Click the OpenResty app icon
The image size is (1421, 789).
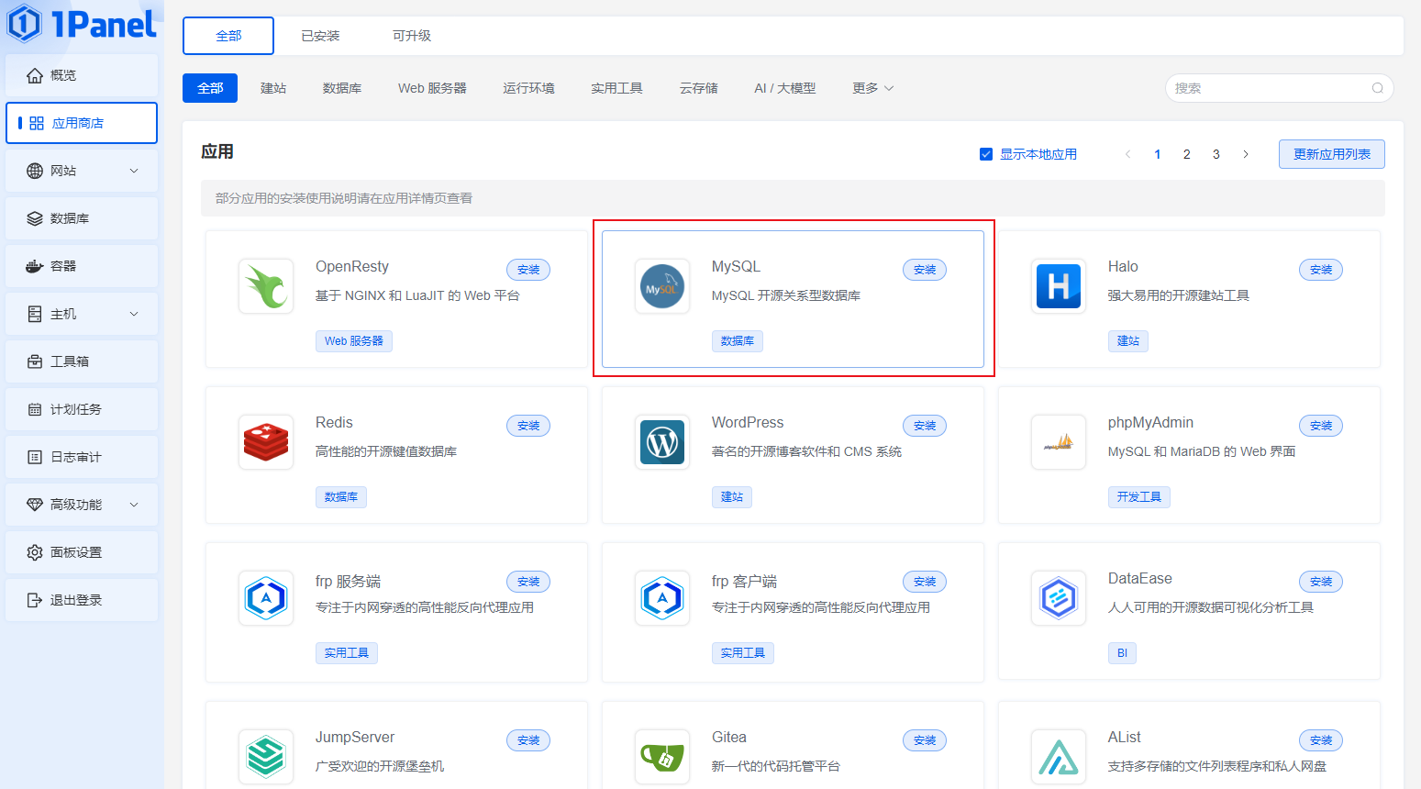coord(266,286)
